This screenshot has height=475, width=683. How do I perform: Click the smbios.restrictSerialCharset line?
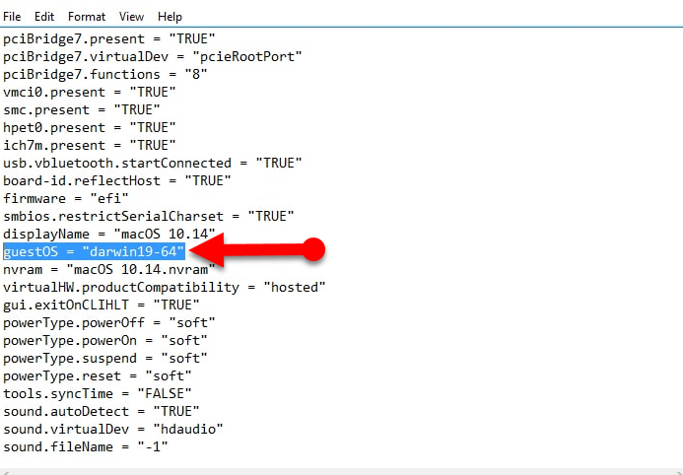tap(146, 216)
